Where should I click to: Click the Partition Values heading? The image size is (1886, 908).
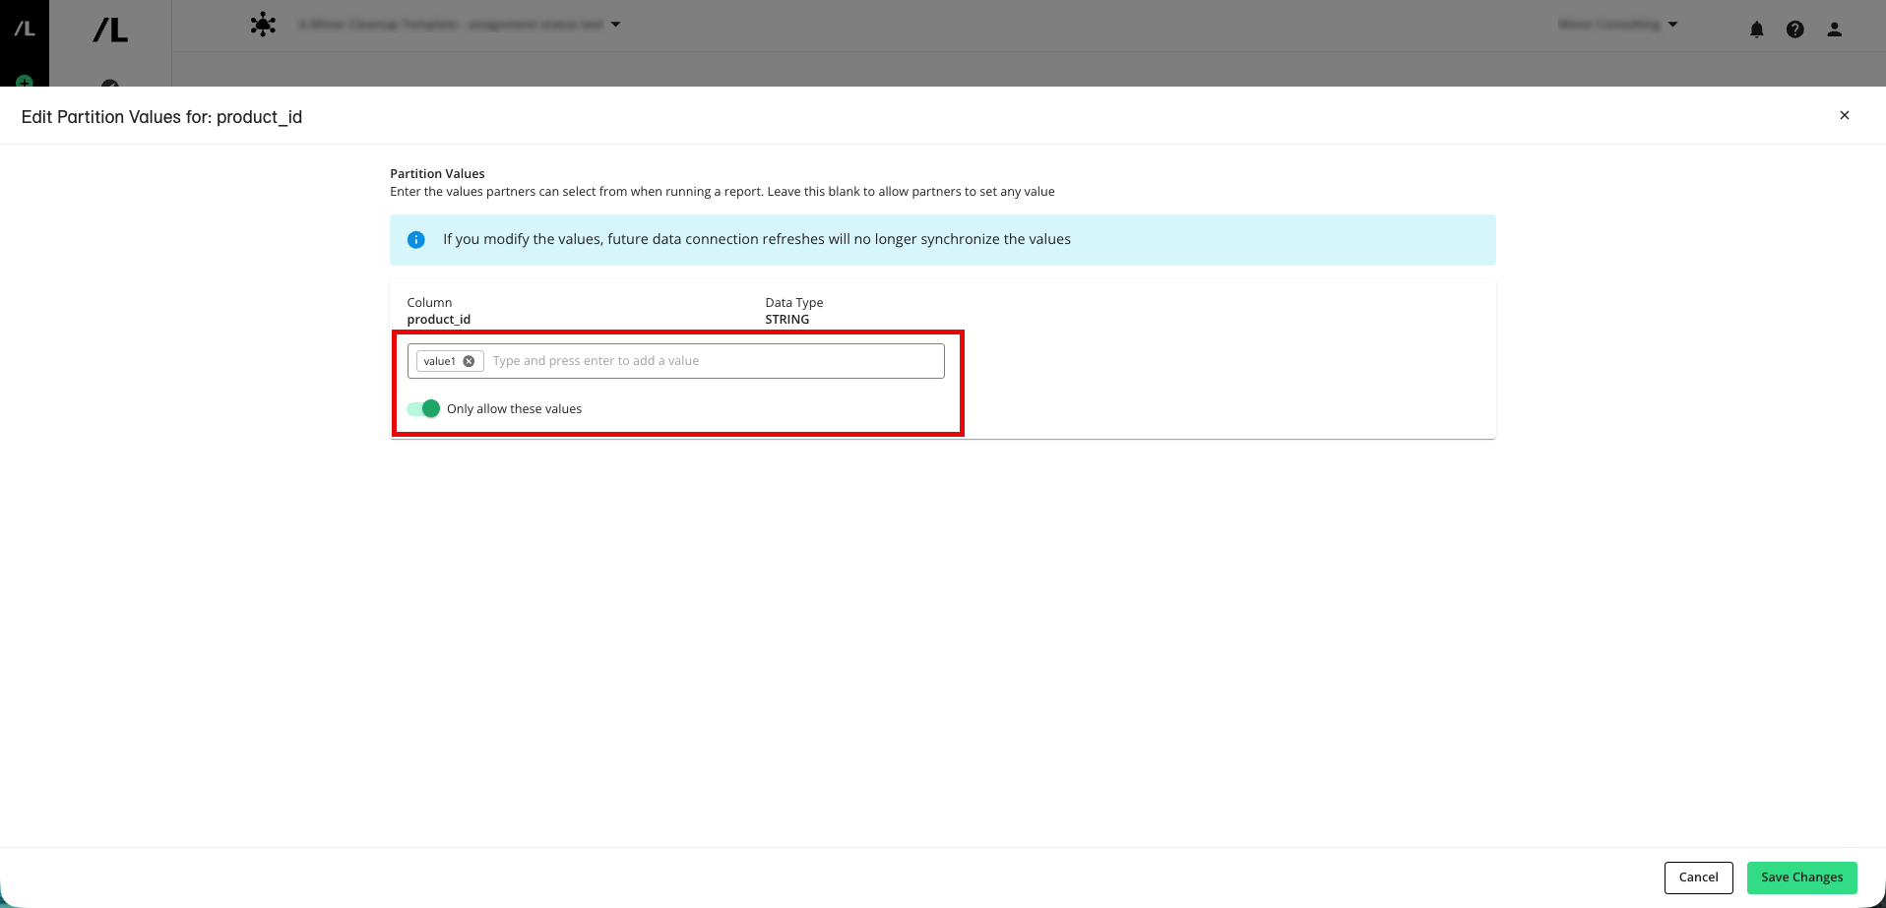[x=437, y=174]
